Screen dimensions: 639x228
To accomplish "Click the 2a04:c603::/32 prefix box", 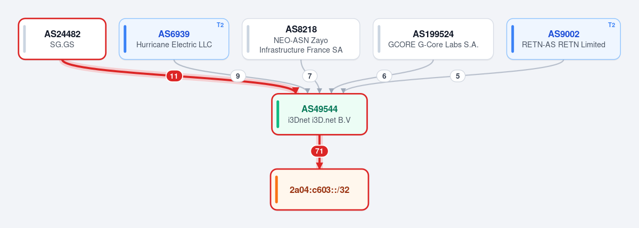I will (319, 190).
